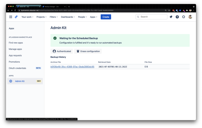Screen dimensions: 202x128
Task: Select Admin Kit in sidebar Apps list
Action: [25, 81]
